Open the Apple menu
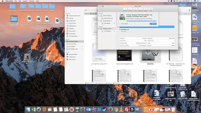 (3, 1)
